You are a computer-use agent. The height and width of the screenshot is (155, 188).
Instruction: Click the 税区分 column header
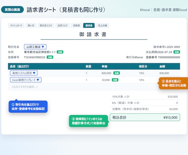143,66
